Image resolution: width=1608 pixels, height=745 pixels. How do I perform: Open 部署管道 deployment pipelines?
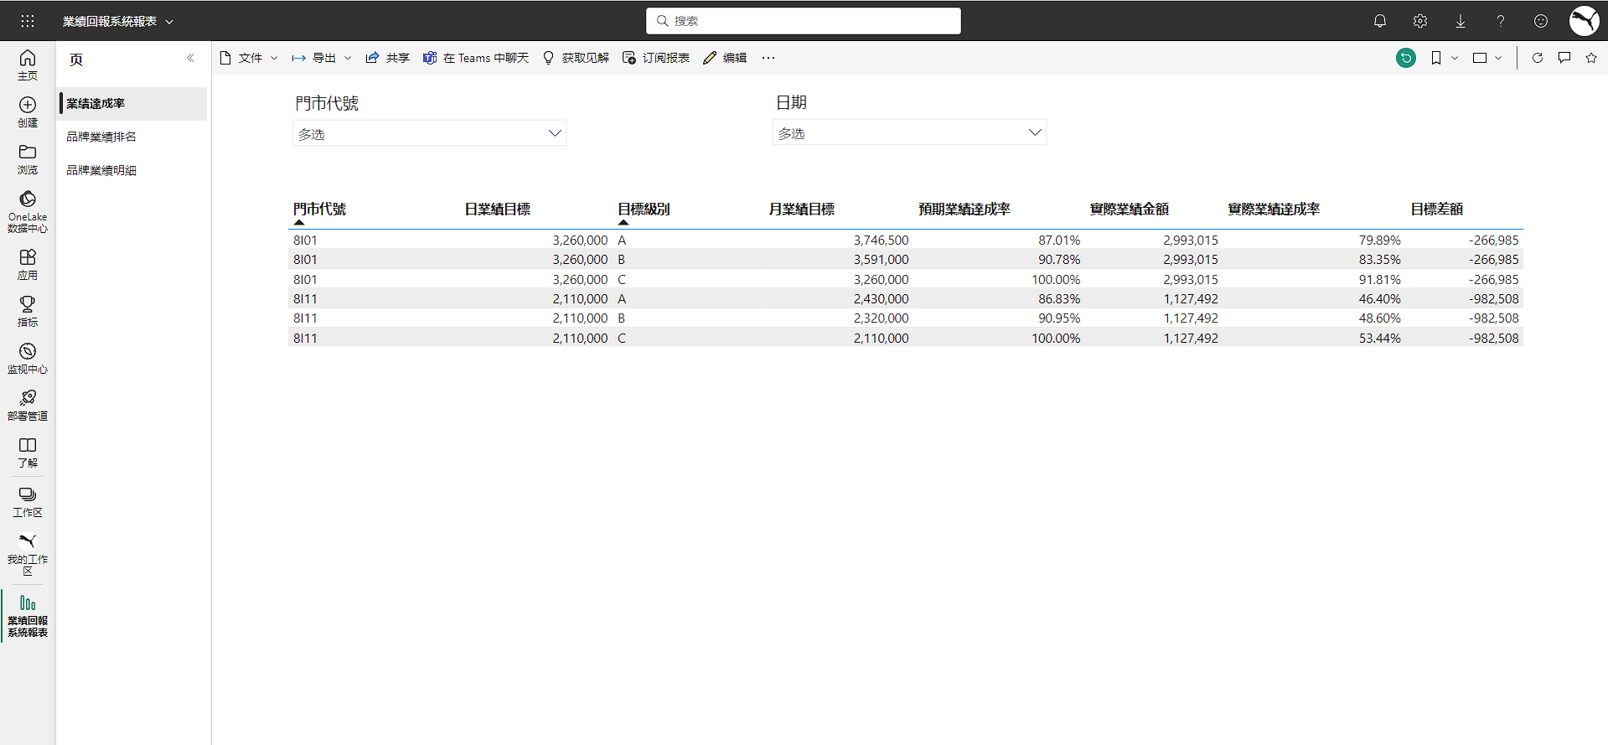click(28, 405)
